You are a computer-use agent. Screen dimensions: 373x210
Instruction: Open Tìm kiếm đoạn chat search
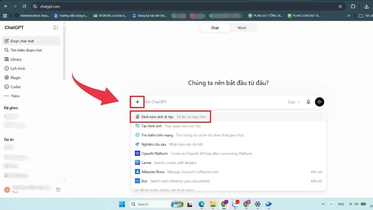pyautogui.click(x=31, y=50)
